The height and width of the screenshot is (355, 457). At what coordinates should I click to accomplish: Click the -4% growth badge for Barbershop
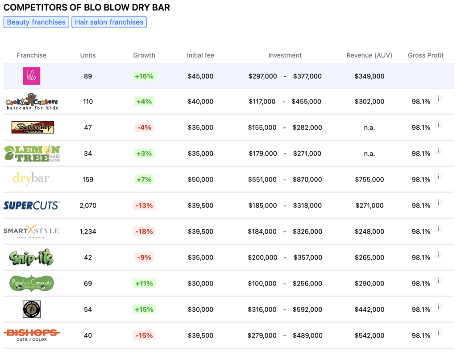click(x=144, y=128)
